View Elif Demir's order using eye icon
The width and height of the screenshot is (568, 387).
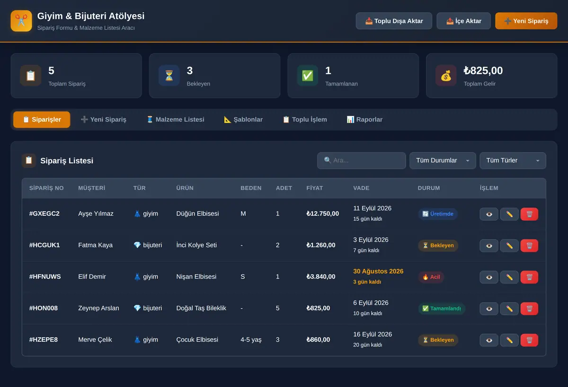click(489, 277)
